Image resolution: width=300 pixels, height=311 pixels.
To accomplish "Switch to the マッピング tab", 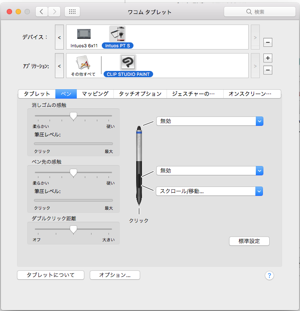I will (x=95, y=94).
